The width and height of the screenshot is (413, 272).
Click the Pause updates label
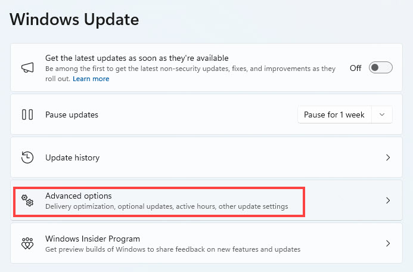click(x=72, y=115)
